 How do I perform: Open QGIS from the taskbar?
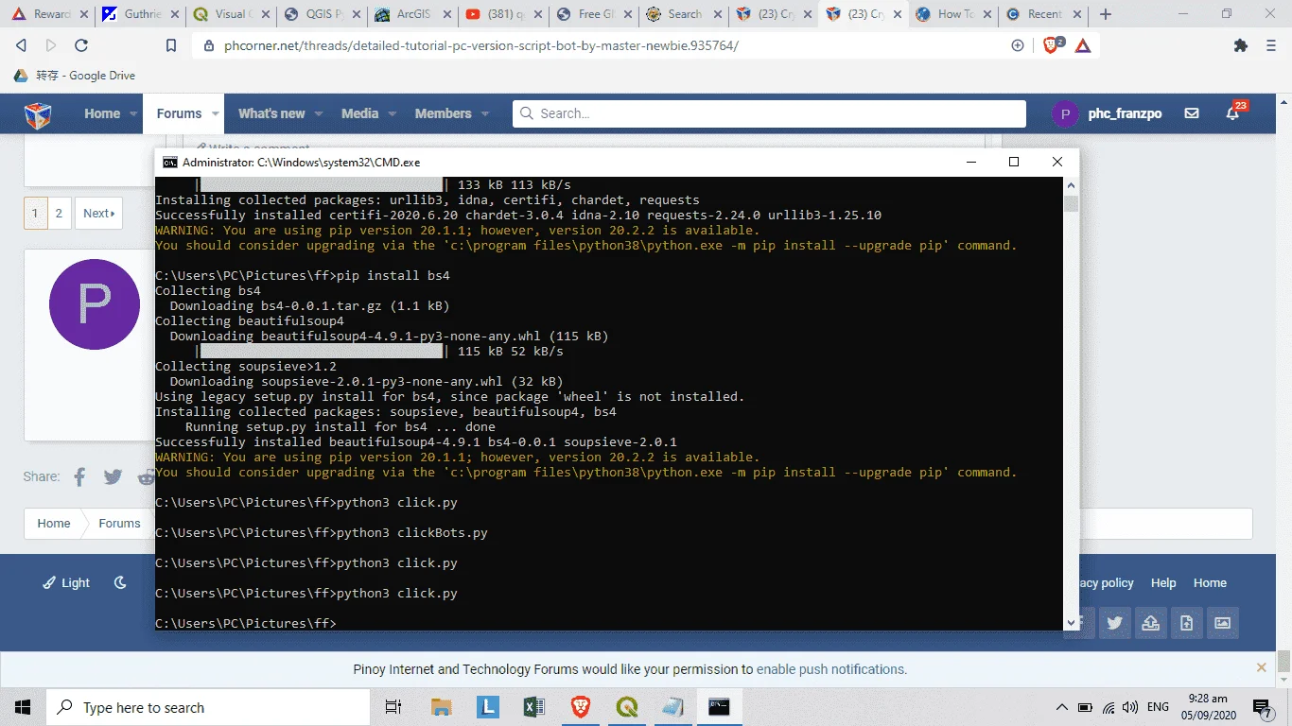626,707
